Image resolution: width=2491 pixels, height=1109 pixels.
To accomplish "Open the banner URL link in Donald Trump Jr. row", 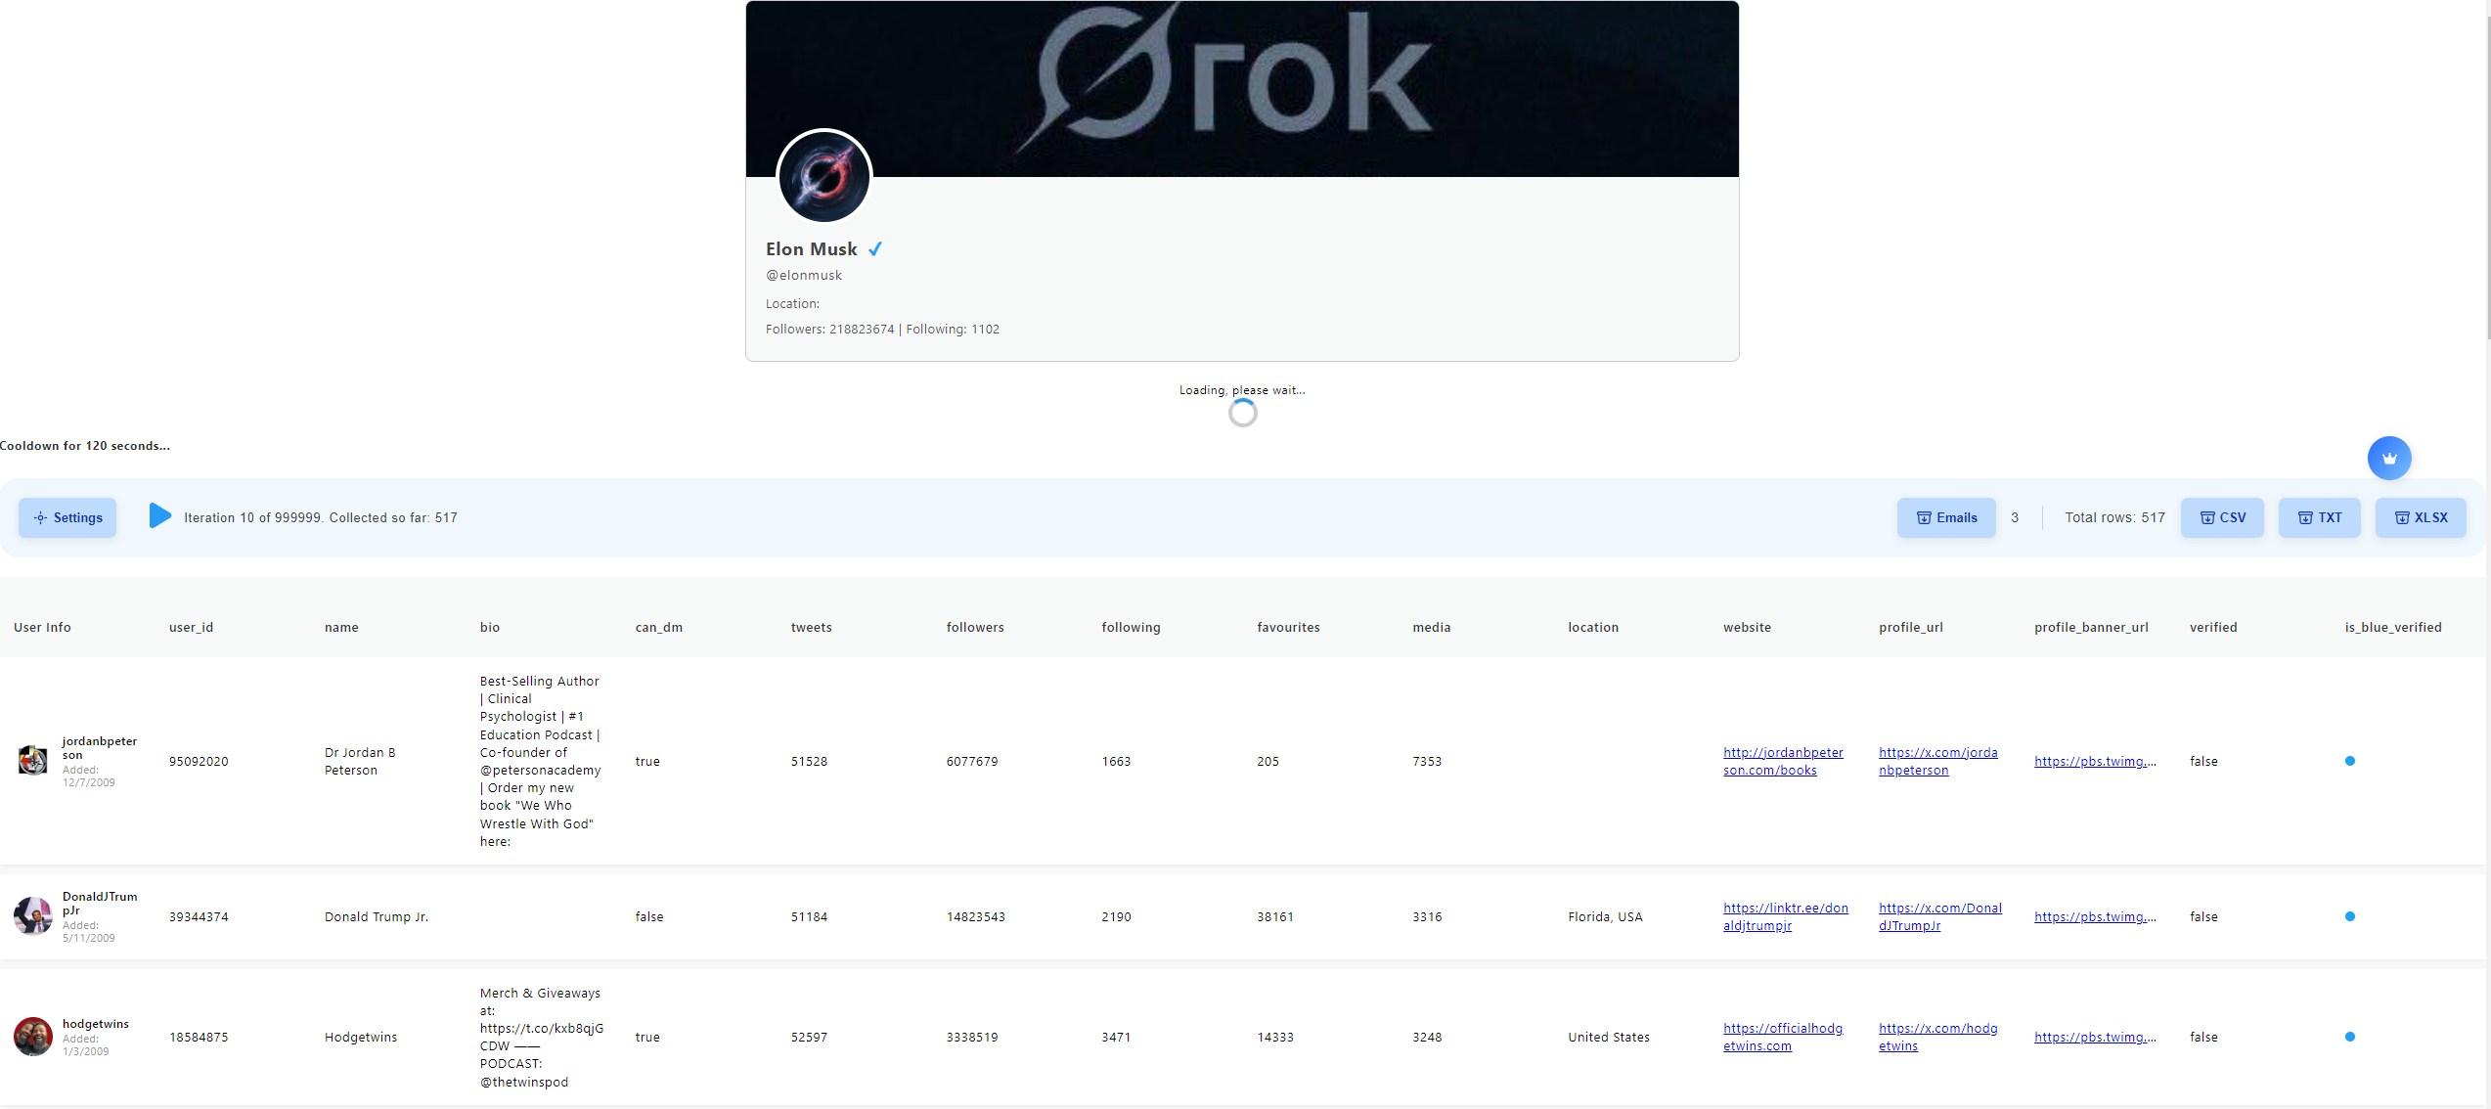I will tap(2095, 916).
